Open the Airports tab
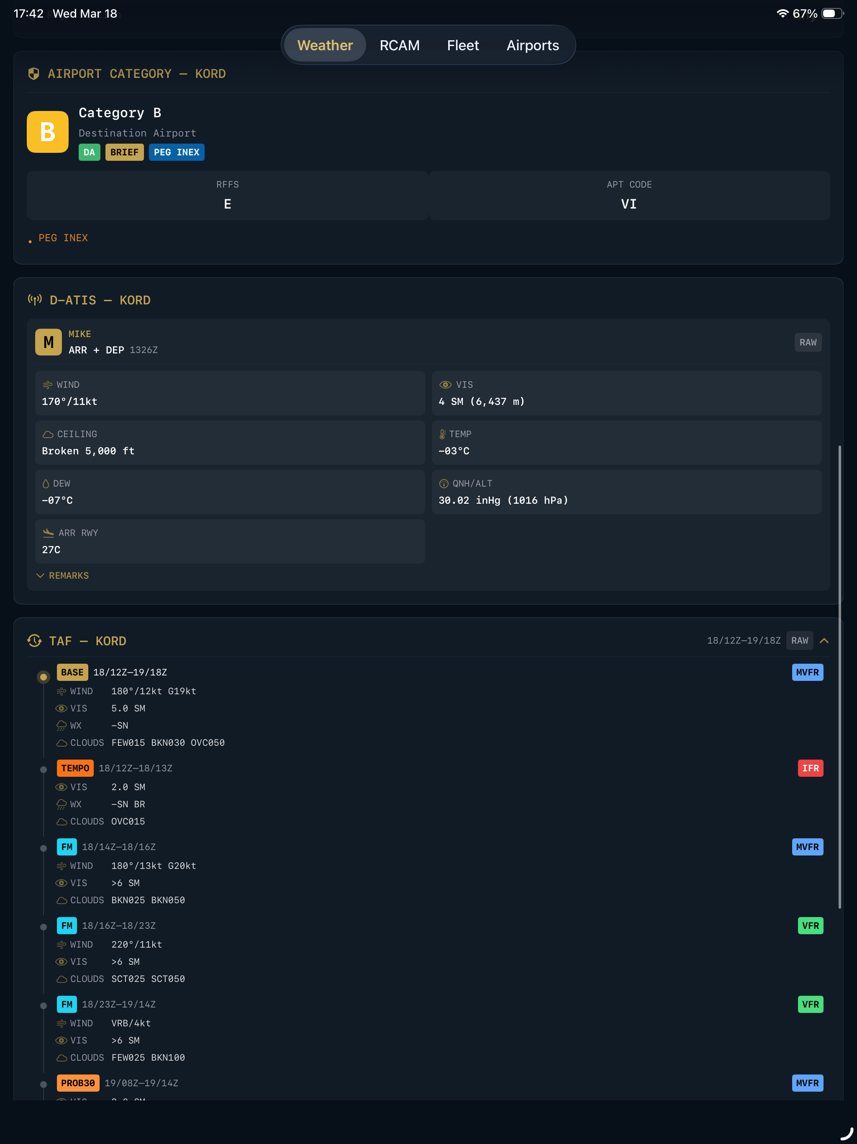This screenshot has height=1144, width=857. [532, 45]
